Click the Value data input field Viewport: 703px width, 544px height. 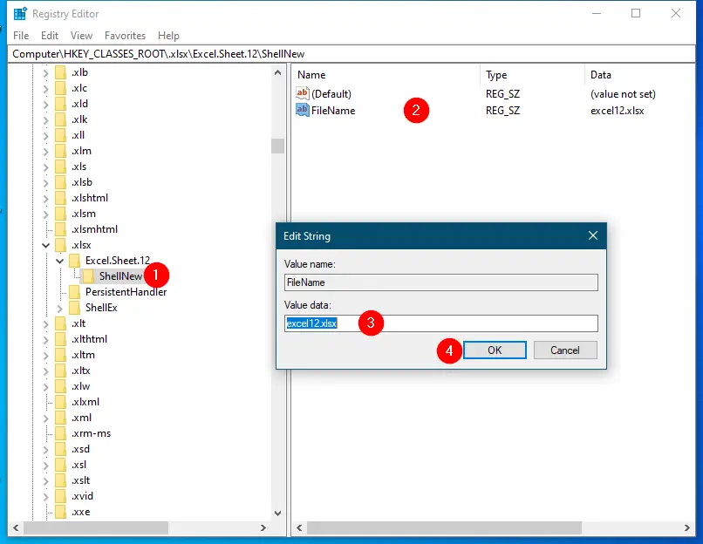pos(441,323)
